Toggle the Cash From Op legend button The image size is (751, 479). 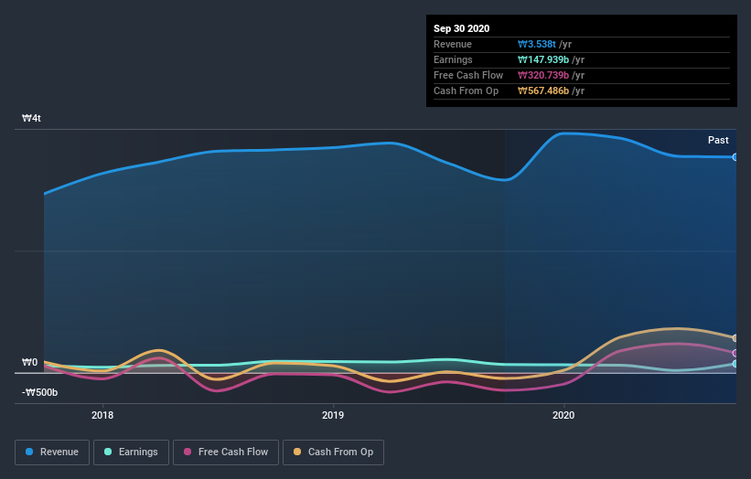pos(333,452)
